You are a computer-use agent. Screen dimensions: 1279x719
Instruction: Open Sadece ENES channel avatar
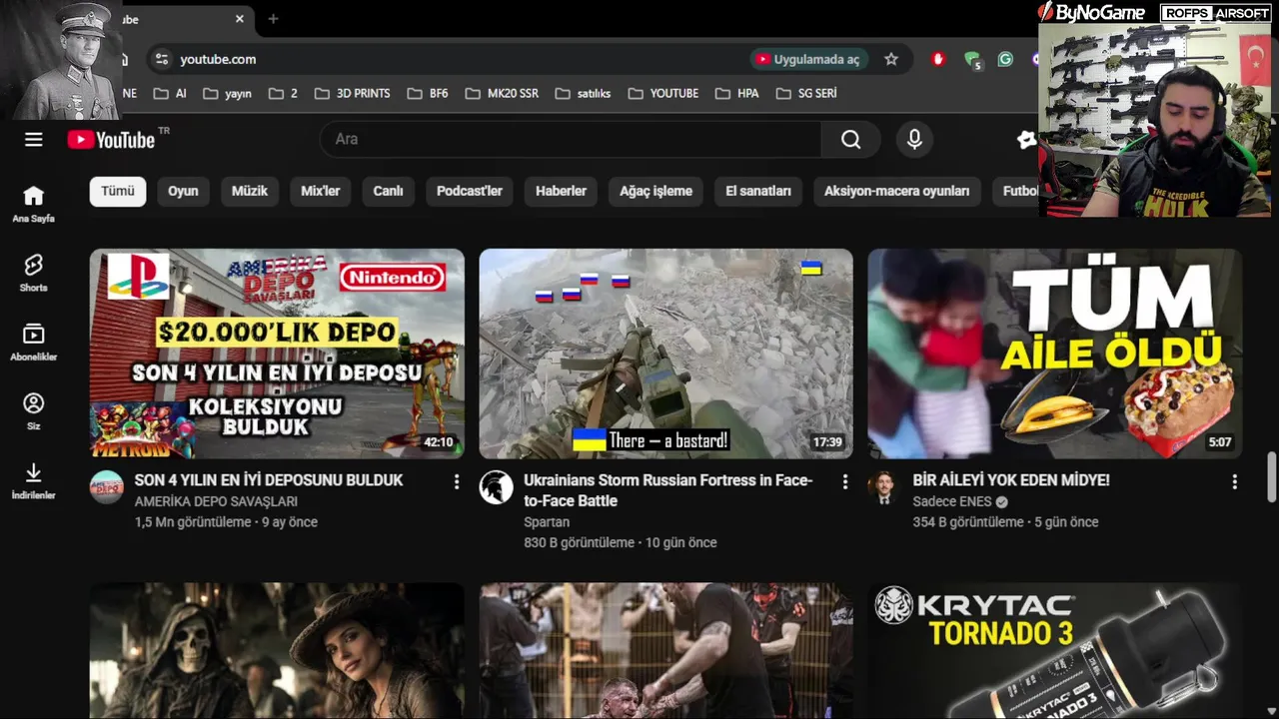coord(884,487)
